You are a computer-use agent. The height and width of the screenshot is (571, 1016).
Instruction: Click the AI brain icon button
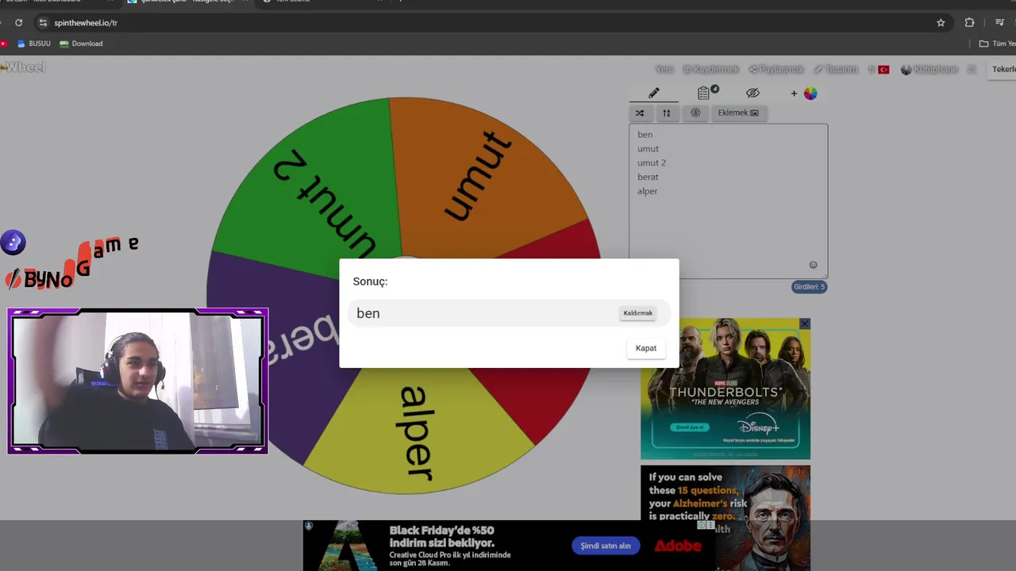pyautogui.click(x=695, y=113)
